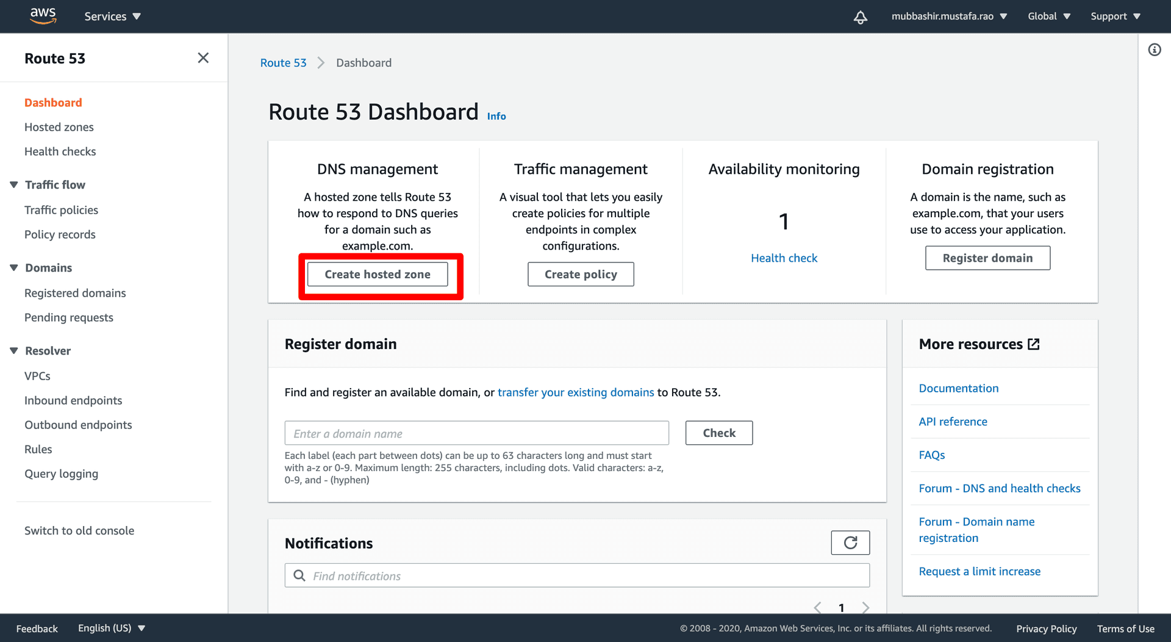Open the mubbashir.mustafa.rao account menu
The height and width of the screenshot is (642, 1171).
[x=949, y=16]
